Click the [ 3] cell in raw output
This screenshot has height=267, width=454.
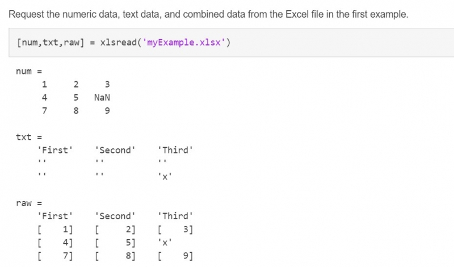pyautogui.click(x=176, y=230)
